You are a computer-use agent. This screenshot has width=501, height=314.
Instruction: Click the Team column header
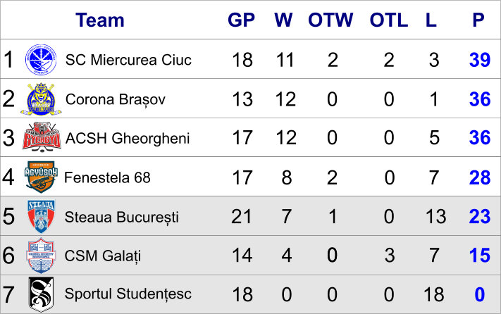(x=100, y=20)
